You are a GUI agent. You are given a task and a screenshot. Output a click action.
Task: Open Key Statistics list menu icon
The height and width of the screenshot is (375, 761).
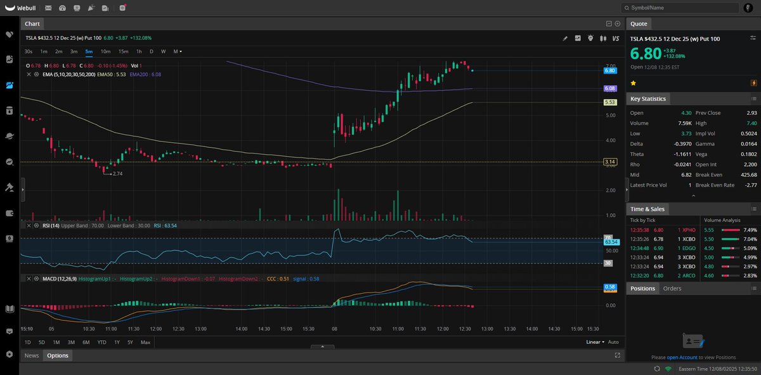tap(753, 99)
